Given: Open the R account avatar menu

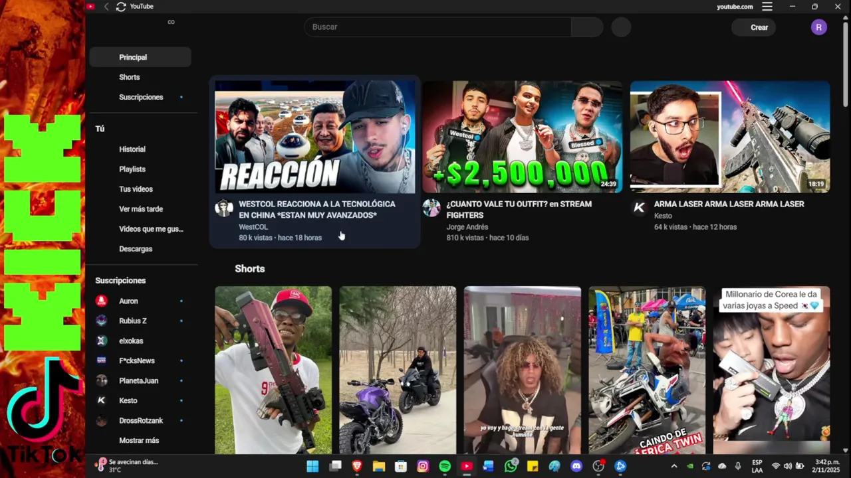Looking at the screenshot, I should (818, 27).
